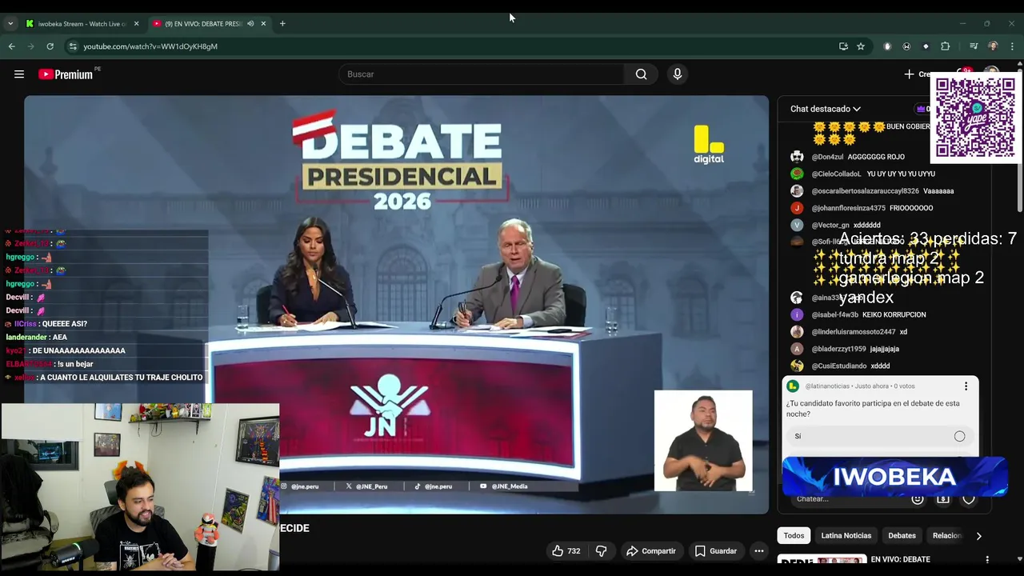Bookmark this page with star icon
The image size is (1024, 576).
pos(861,46)
